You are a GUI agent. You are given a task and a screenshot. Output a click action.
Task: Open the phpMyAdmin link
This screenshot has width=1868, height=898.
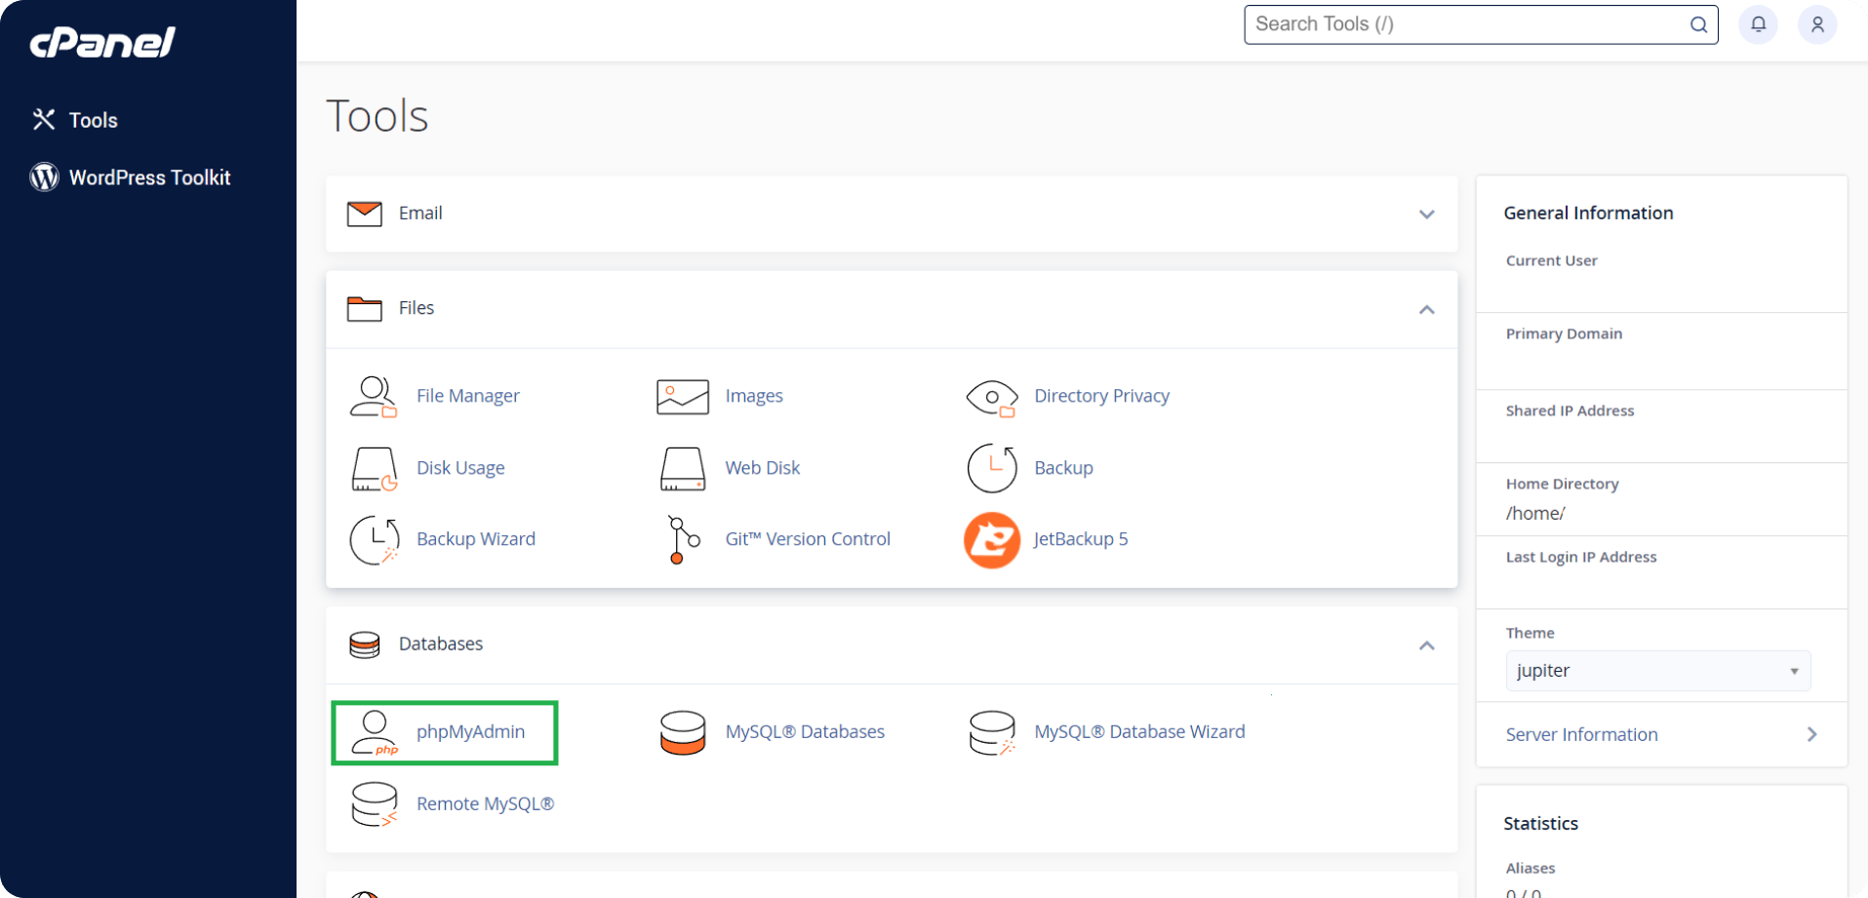(470, 731)
